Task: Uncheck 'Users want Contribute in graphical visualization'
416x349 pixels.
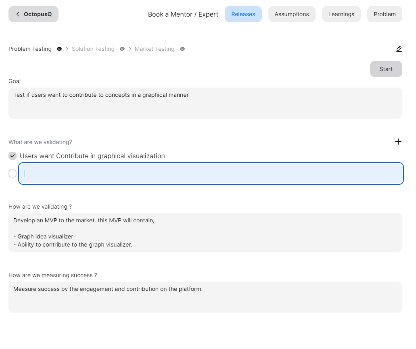Action: pos(13,156)
